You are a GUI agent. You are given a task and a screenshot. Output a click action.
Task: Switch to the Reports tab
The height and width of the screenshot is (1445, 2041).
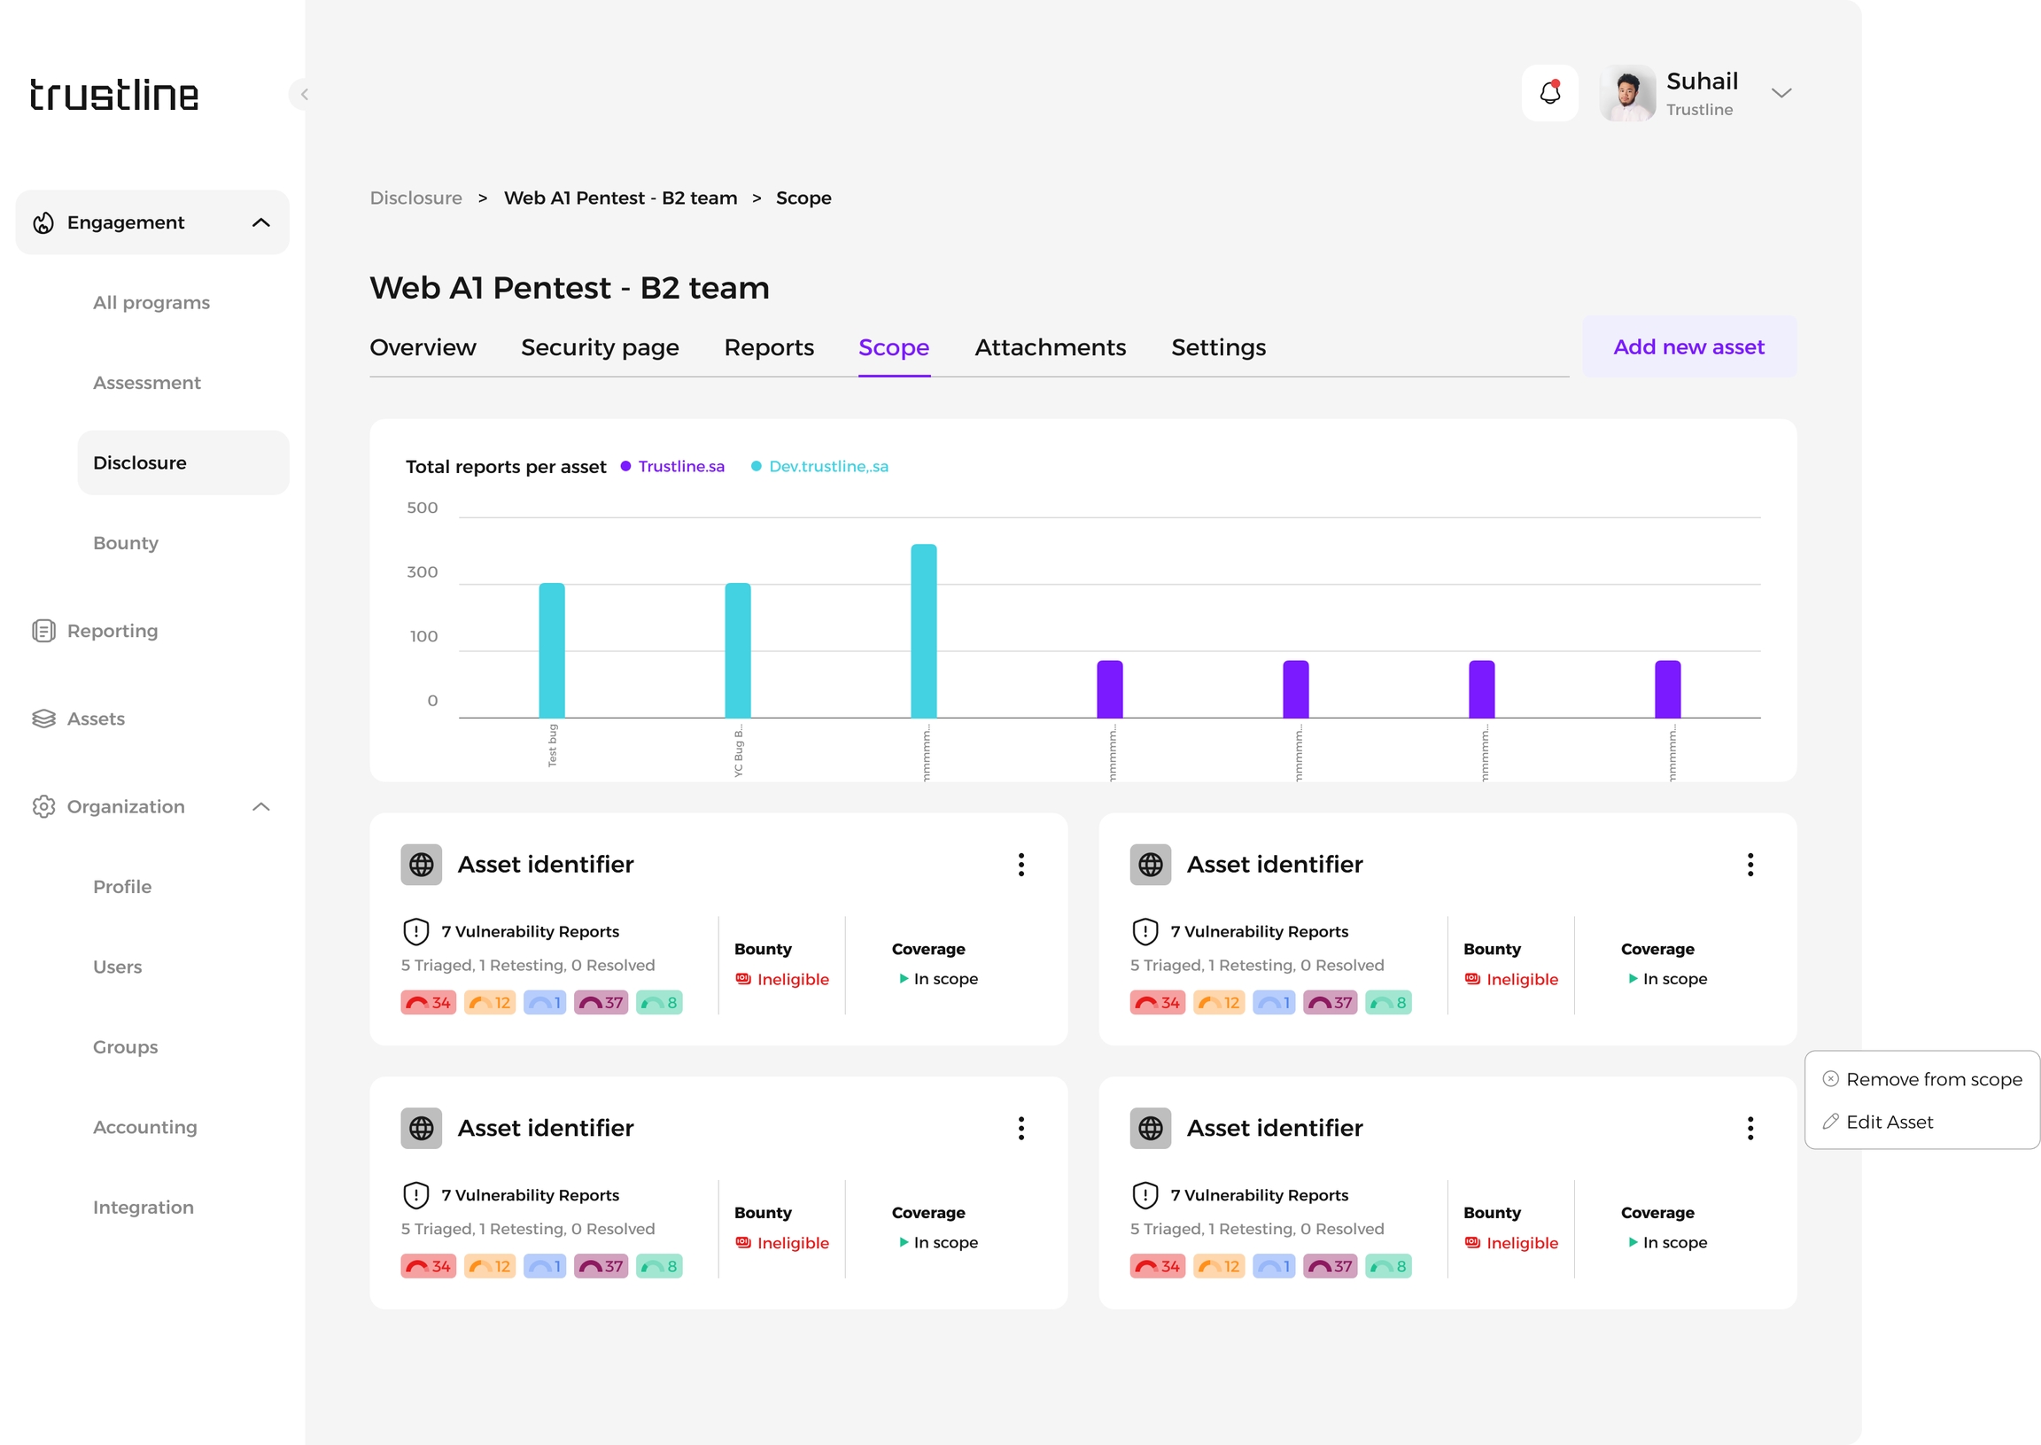point(769,347)
